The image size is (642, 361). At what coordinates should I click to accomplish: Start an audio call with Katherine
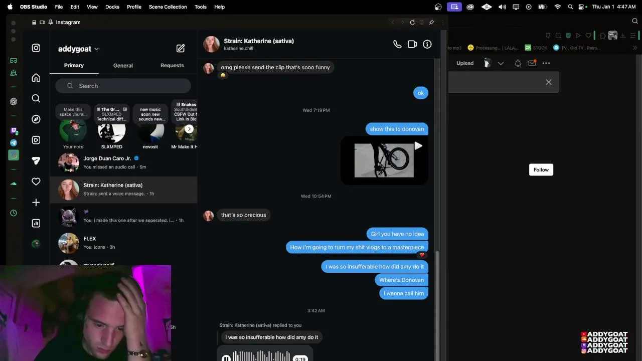[x=397, y=44]
